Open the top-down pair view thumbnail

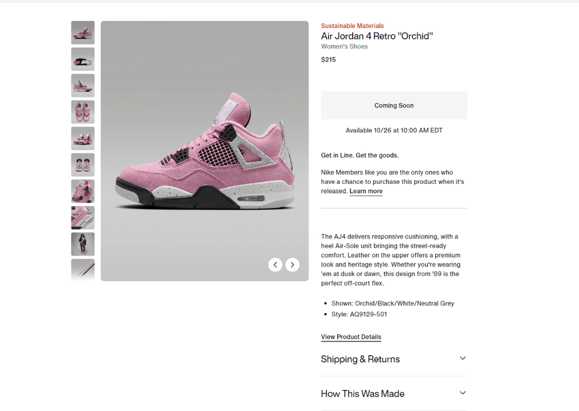click(82, 112)
